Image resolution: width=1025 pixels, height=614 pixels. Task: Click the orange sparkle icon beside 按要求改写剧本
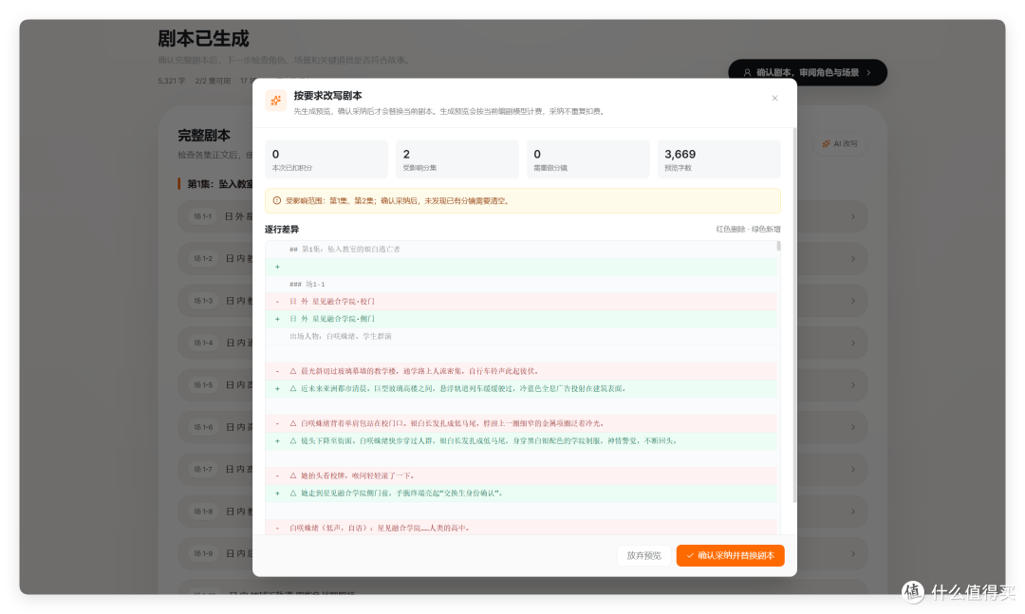click(x=276, y=101)
